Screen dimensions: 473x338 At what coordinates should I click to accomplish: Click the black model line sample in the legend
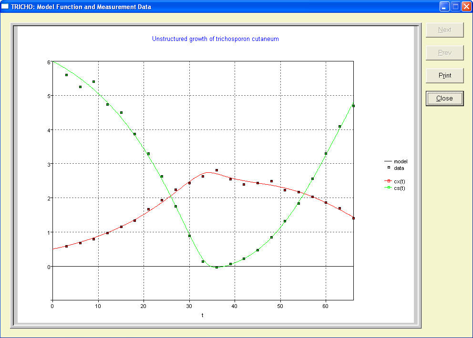(x=389, y=161)
